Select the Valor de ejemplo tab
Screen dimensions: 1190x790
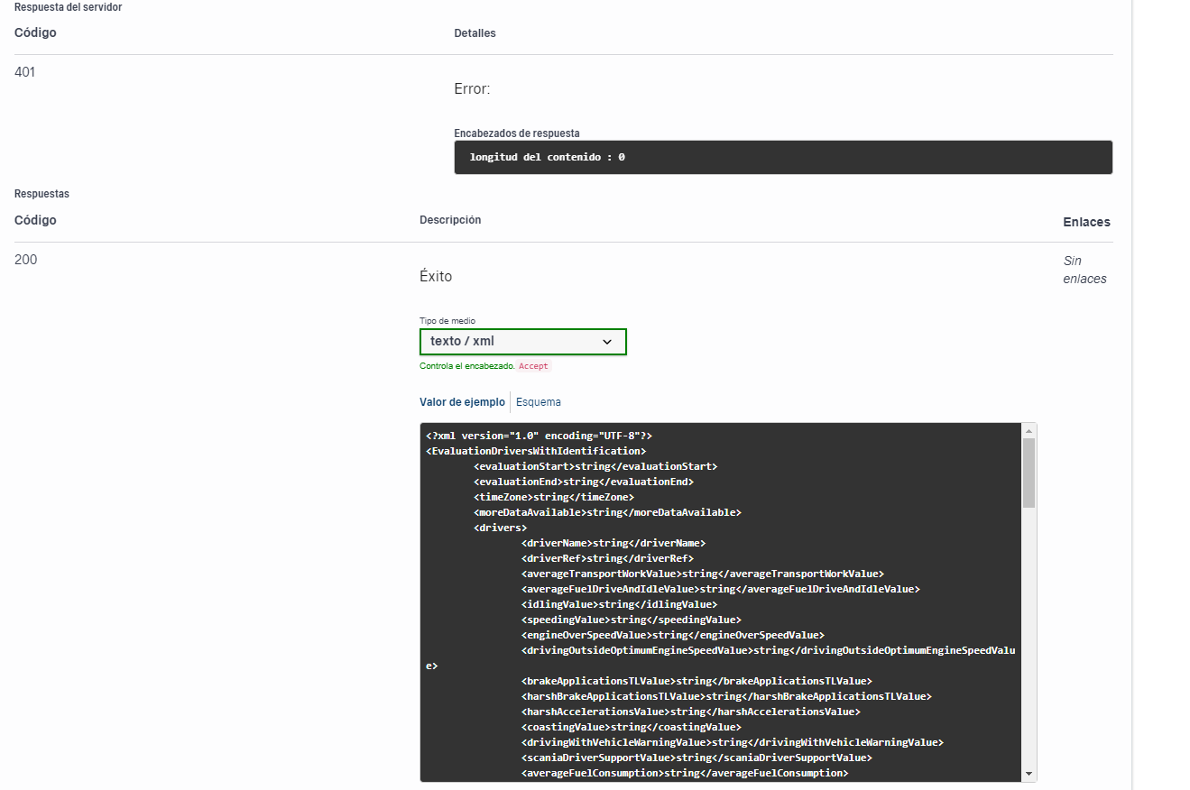coord(462,402)
